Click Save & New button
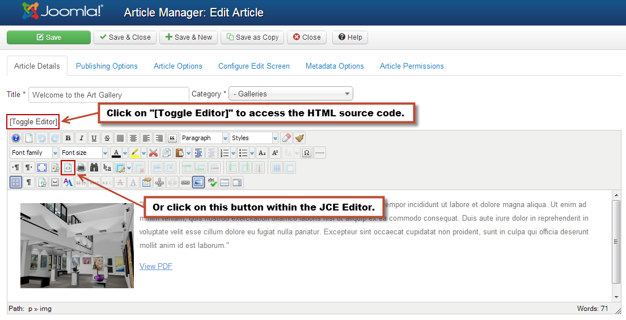Viewport: 626px width, 320px height. pos(188,37)
